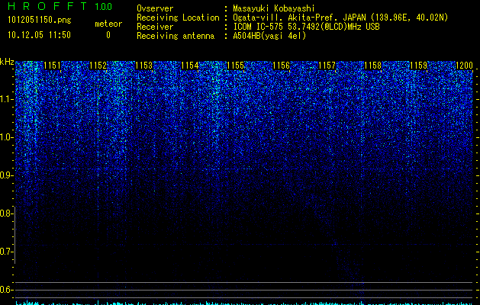Image resolution: width=480 pixels, height=305 pixels.
Task: Click the kHz axis unit label
Action: tap(7, 62)
